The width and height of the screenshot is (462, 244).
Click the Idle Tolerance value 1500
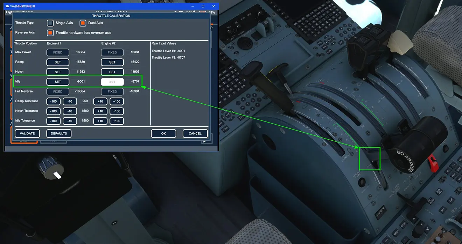pos(85,121)
